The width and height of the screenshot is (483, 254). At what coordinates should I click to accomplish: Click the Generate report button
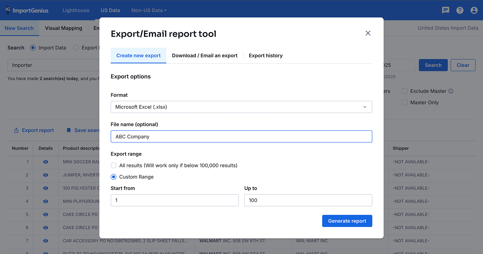(347, 221)
